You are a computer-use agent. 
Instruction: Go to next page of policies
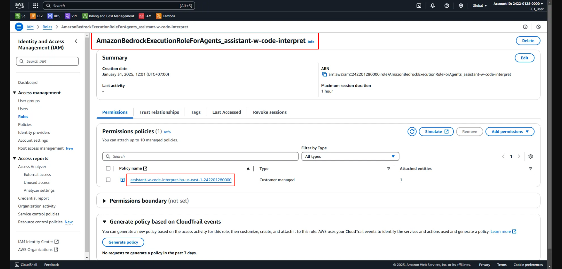tap(519, 156)
